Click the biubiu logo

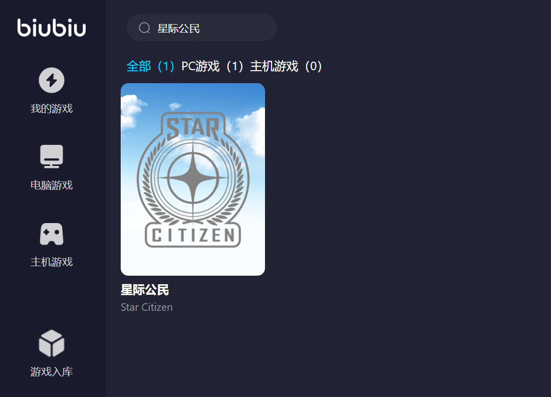click(x=52, y=28)
